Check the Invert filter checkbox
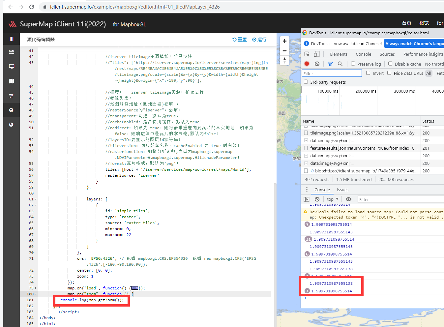The width and height of the screenshot is (444, 327). [368, 73]
